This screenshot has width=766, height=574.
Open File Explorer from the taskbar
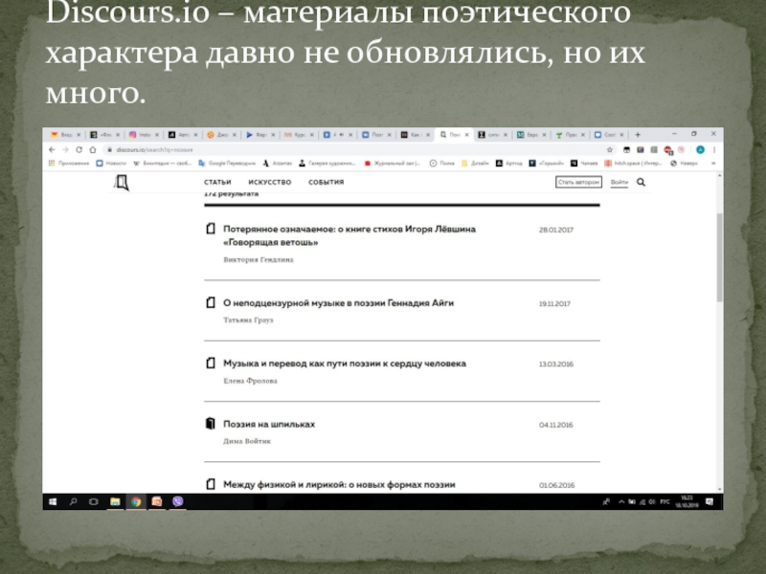[x=115, y=501]
